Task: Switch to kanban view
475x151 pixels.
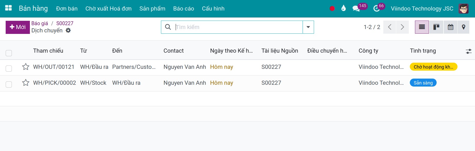Action: click(436, 27)
